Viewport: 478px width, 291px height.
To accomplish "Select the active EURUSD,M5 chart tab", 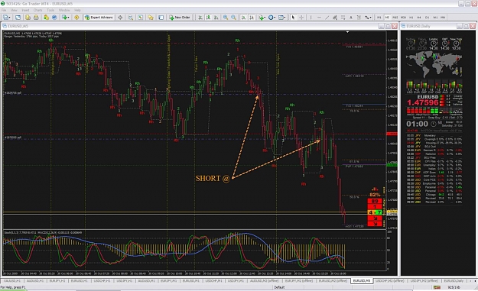I will click(x=362, y=280).
